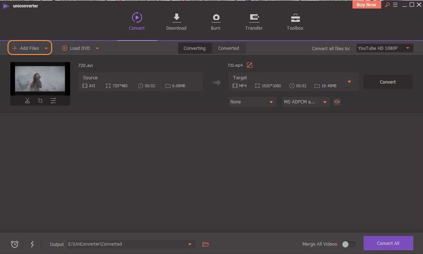
Task: Open the output folder icon
Action: (205, 244)
